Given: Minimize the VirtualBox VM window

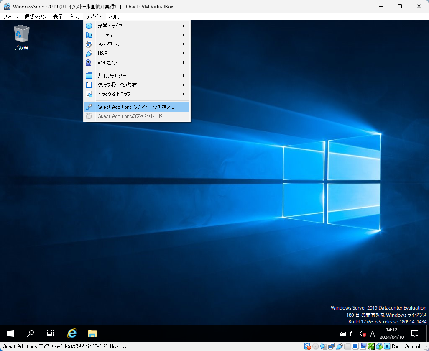Looking at the screenshot, I should pyautogui.click(x=380, y=6).
